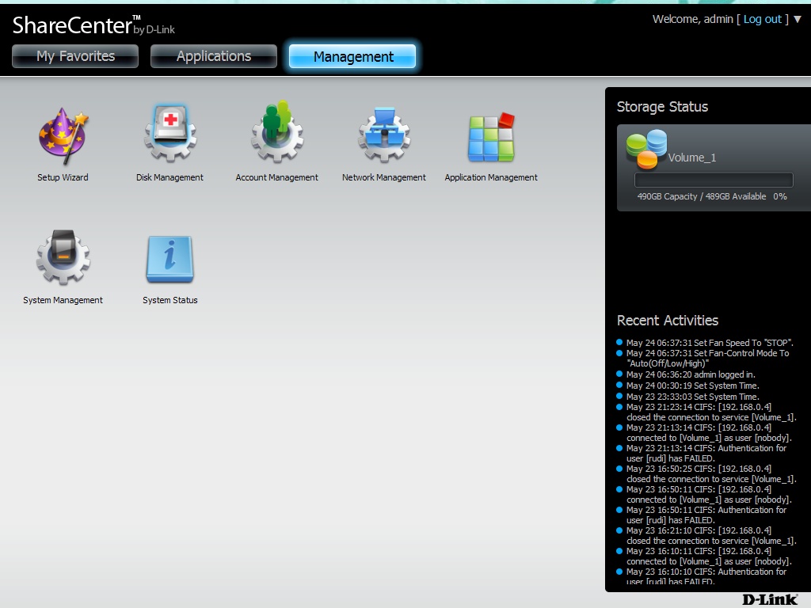Open Account Management icon
The height and width of the screenshot is (608, 811).
(277, 132)
